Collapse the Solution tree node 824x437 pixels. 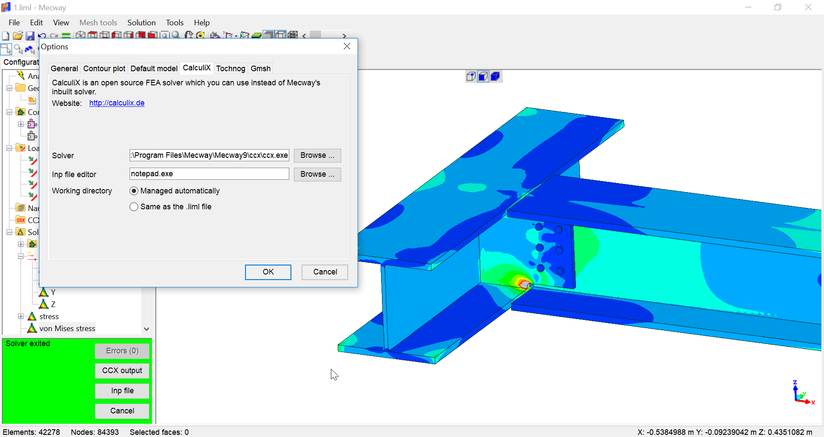(9, 232)
